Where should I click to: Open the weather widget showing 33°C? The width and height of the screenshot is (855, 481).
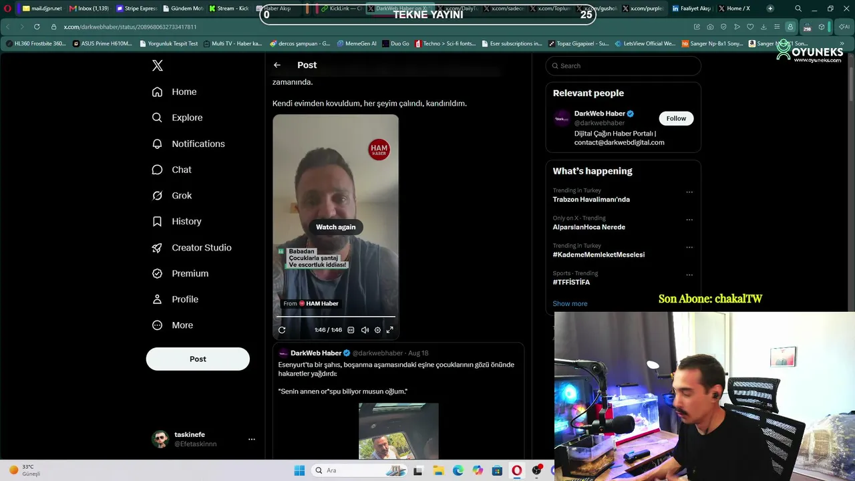coord(25,470)
